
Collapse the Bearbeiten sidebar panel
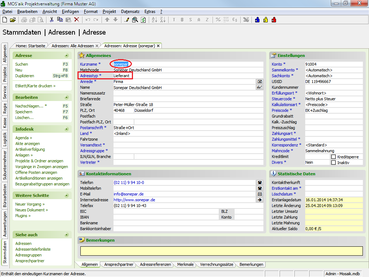click(x=67, y=97)
